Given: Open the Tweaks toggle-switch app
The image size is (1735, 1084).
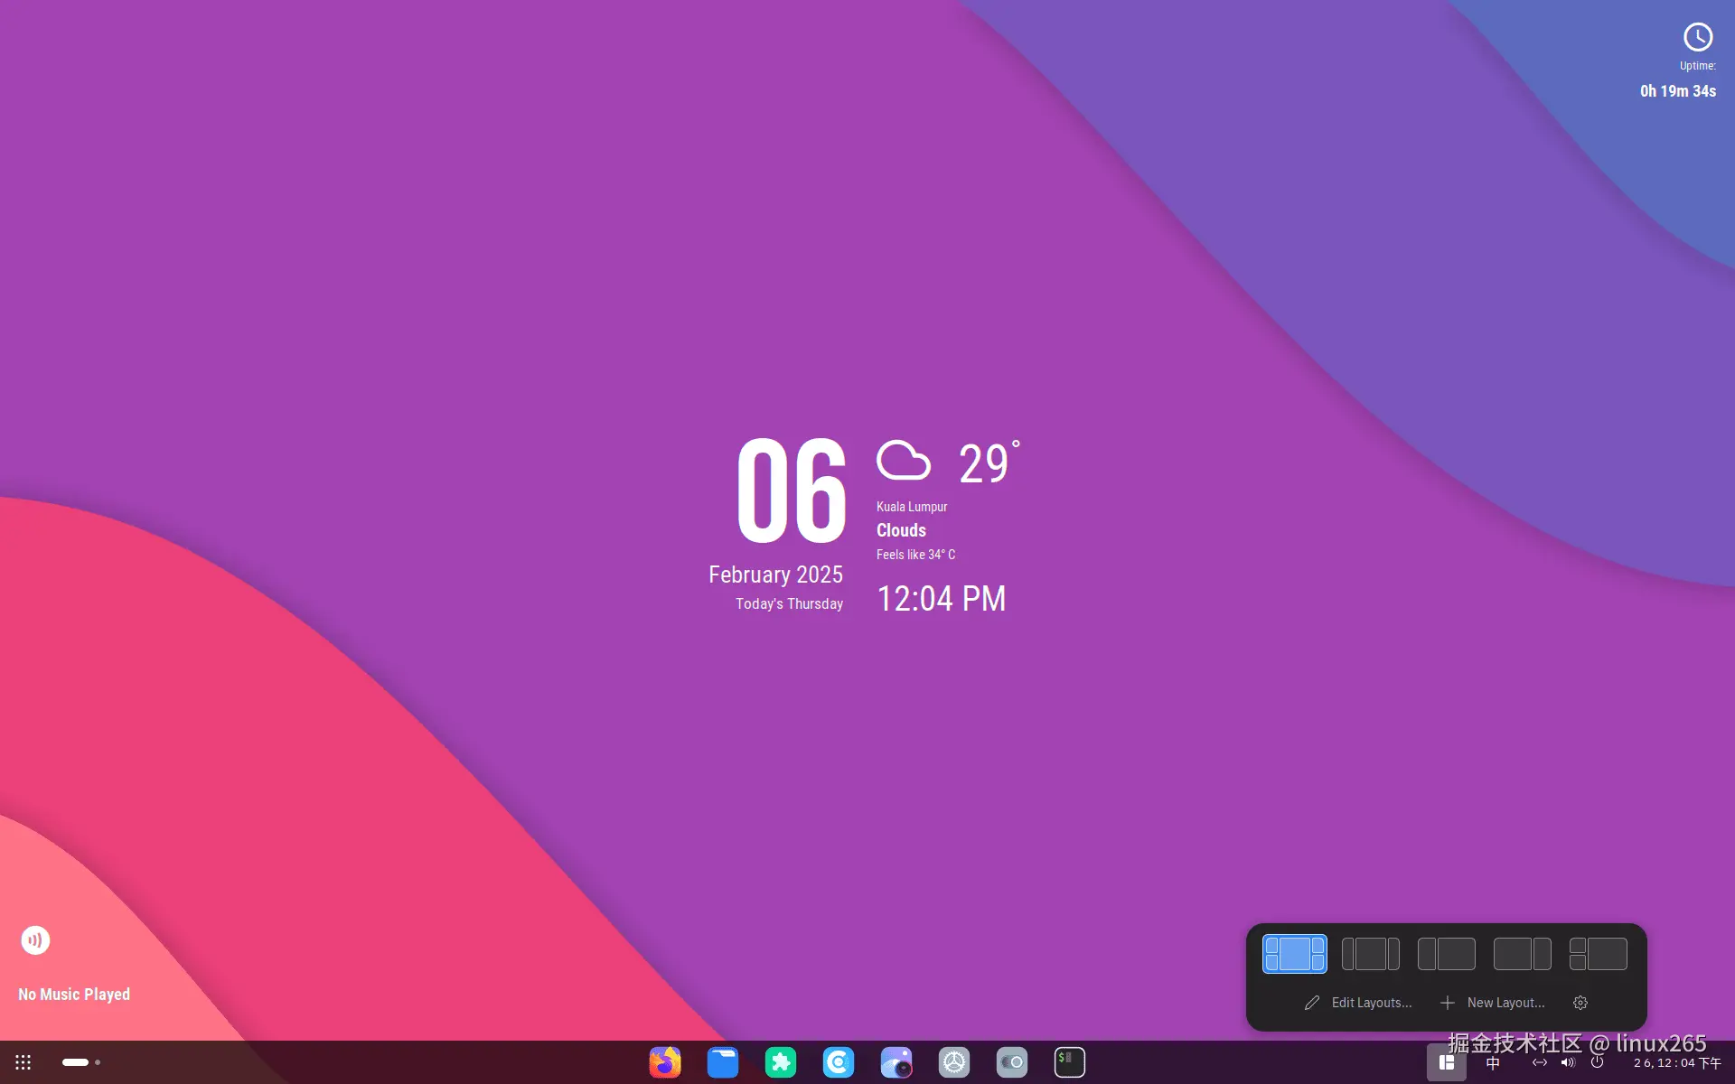Looking at the screenshot, I should click(x=1012, y=1062).
